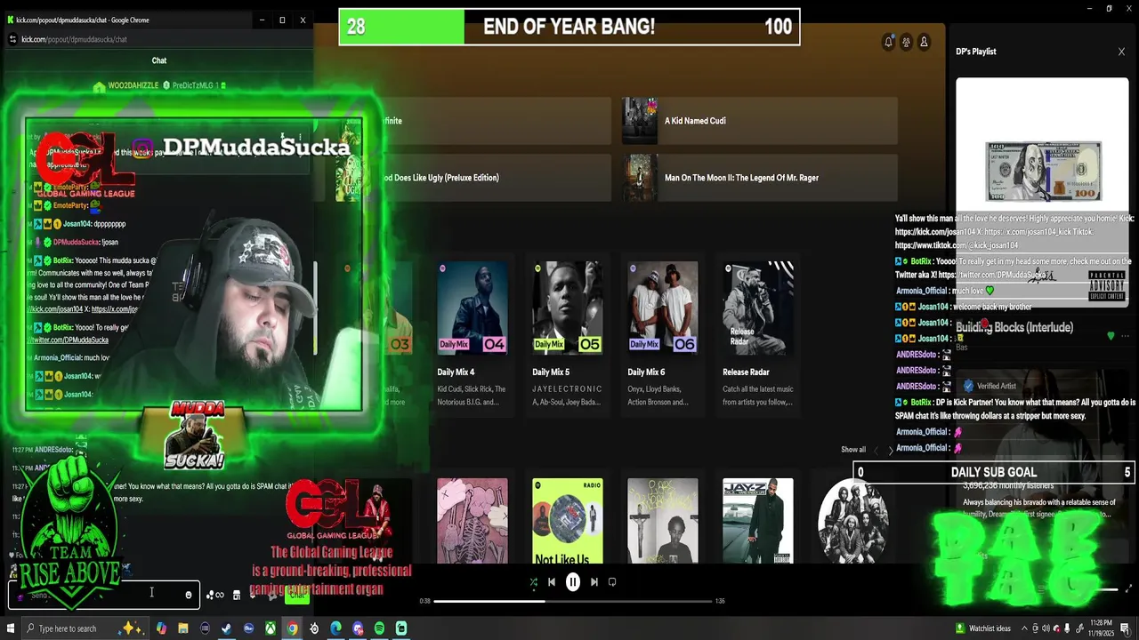Screen dimensions: 1139x640
Task: Toggle Spotify shuffle mode
Action: click(x=533, y=582)
